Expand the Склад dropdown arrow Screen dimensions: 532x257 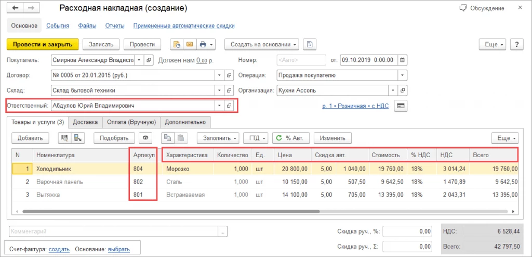point(220,91)
